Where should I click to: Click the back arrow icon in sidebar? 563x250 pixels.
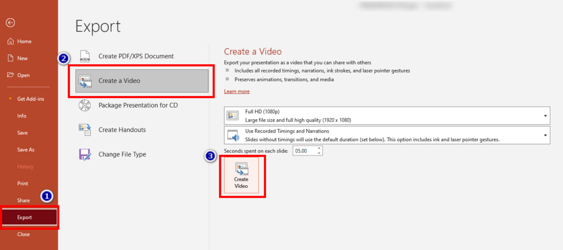click(x=10, y=23)
